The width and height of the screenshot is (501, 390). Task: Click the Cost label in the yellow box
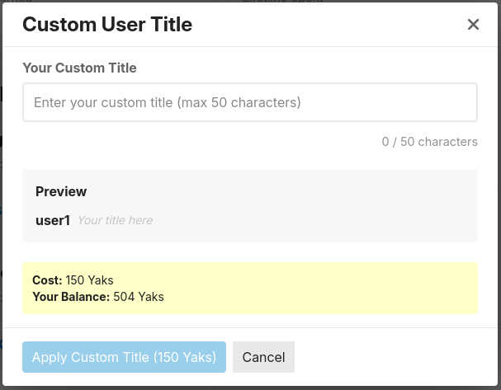[x=47, y=280]
